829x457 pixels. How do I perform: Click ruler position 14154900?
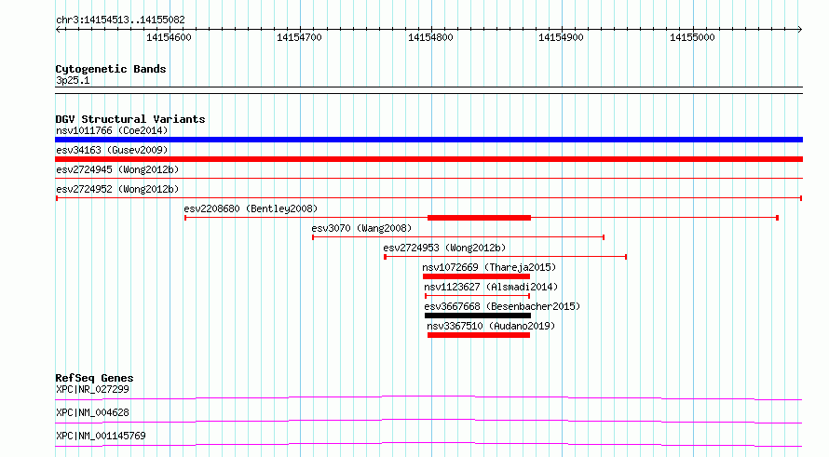coord(561,37)
